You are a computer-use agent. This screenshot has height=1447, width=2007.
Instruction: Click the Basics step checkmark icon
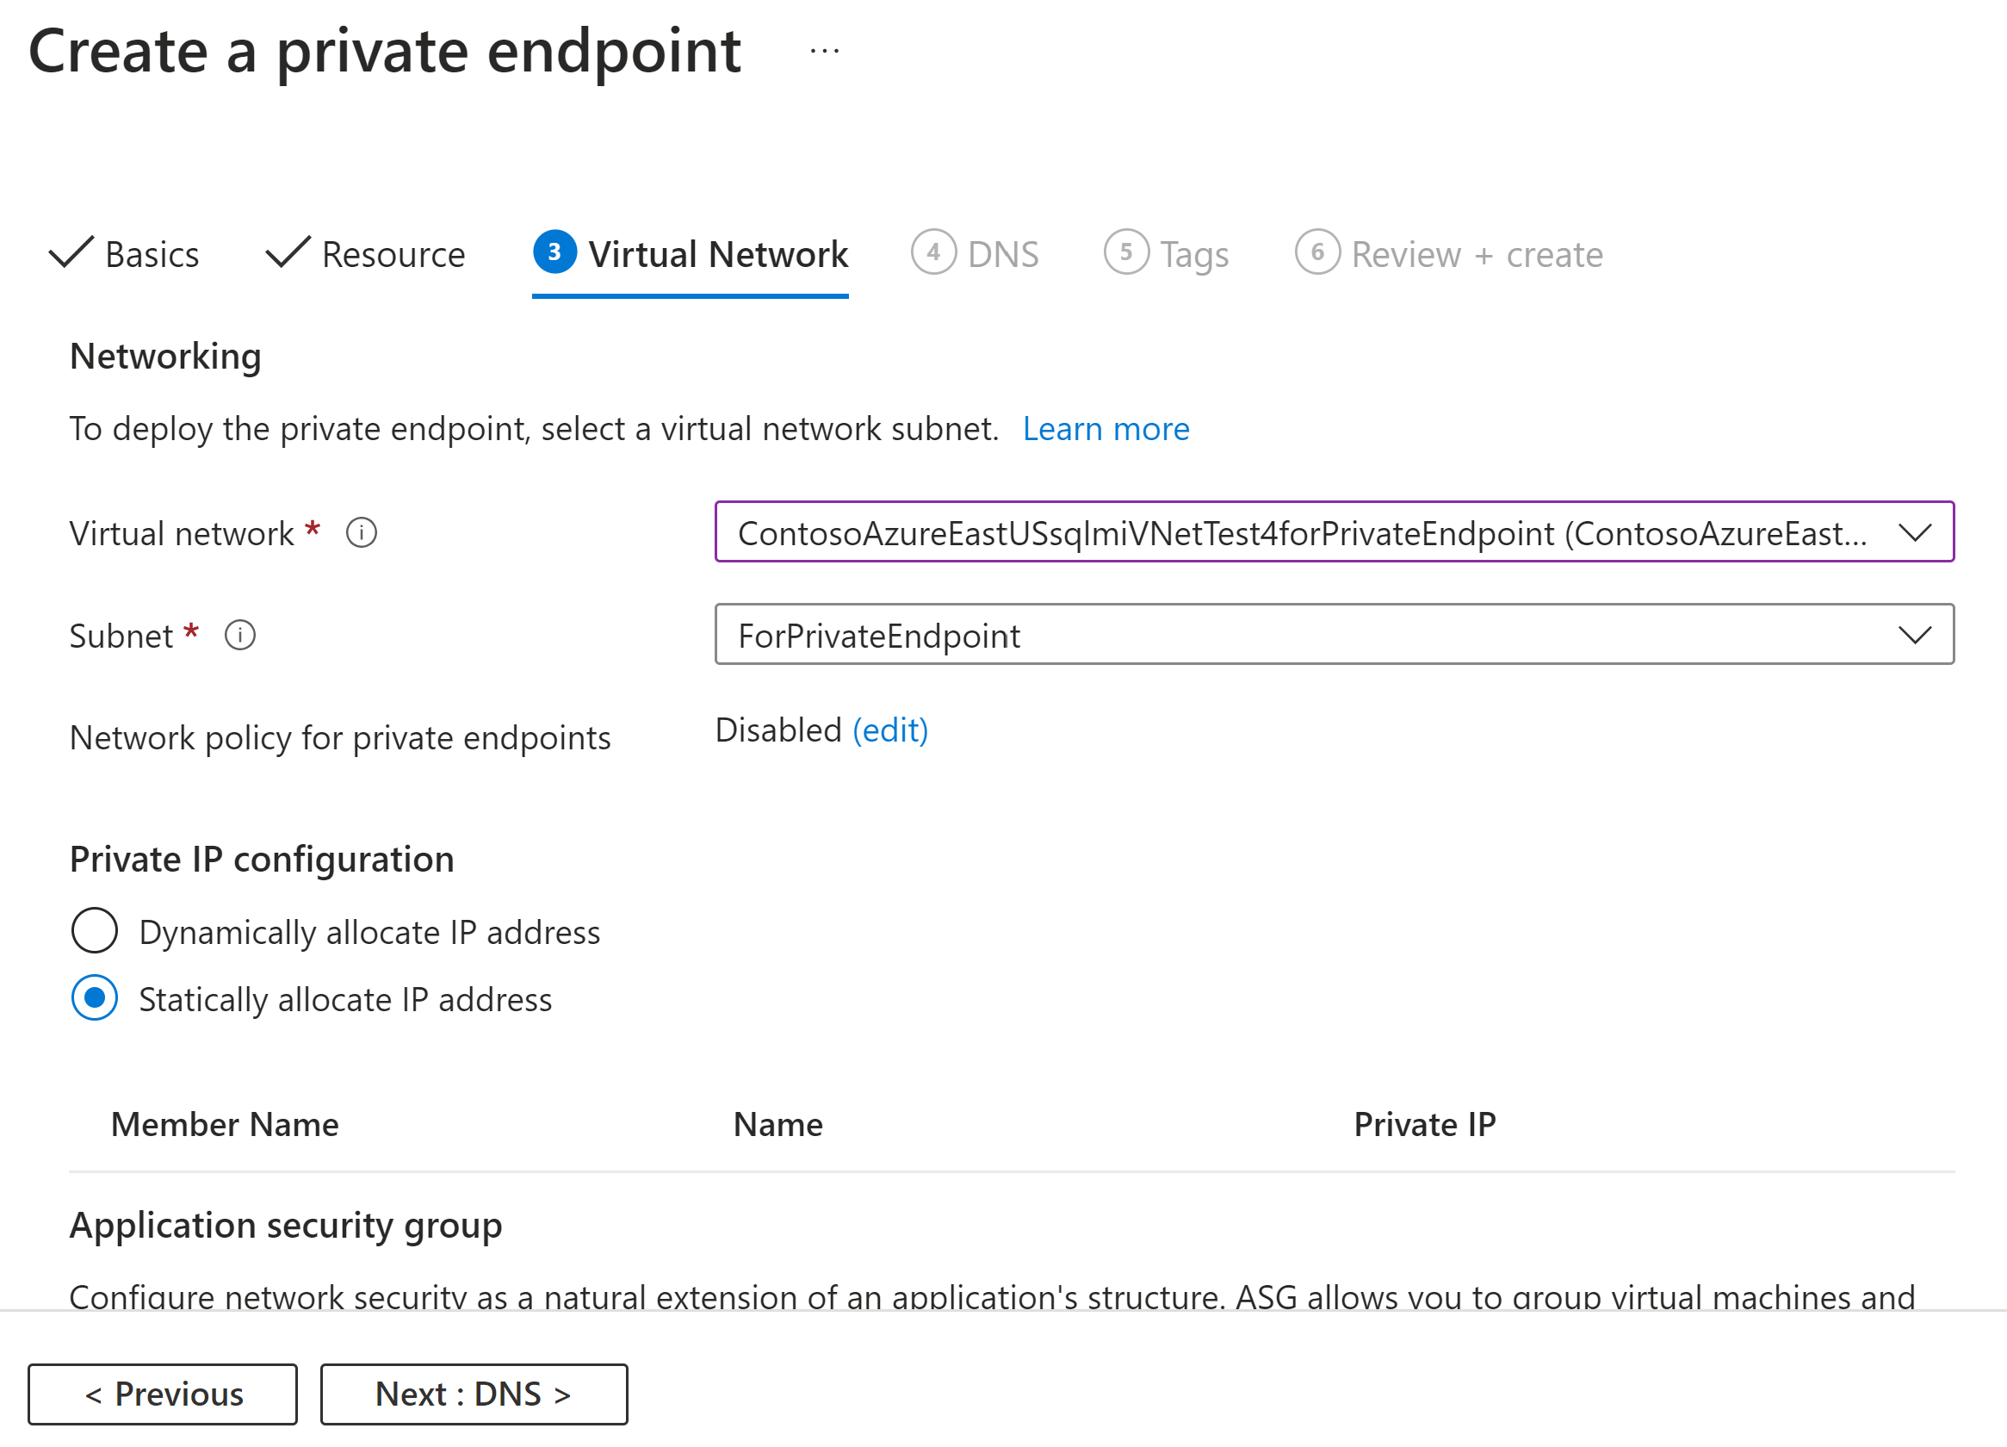(x=71, y=252)
